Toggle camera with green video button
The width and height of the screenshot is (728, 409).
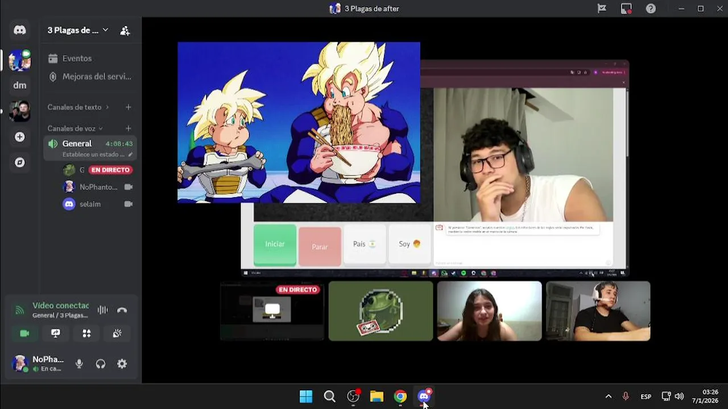(x=24, y=333)
